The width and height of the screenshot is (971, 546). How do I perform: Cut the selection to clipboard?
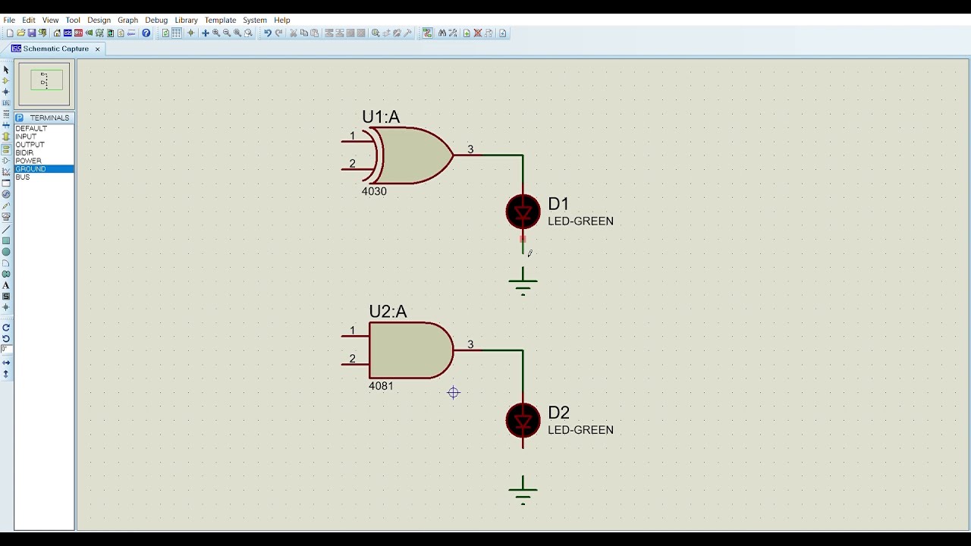coord(294,33)
